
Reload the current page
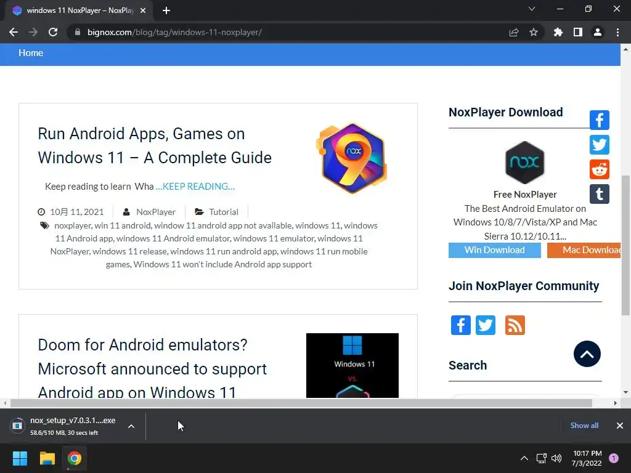53,32
